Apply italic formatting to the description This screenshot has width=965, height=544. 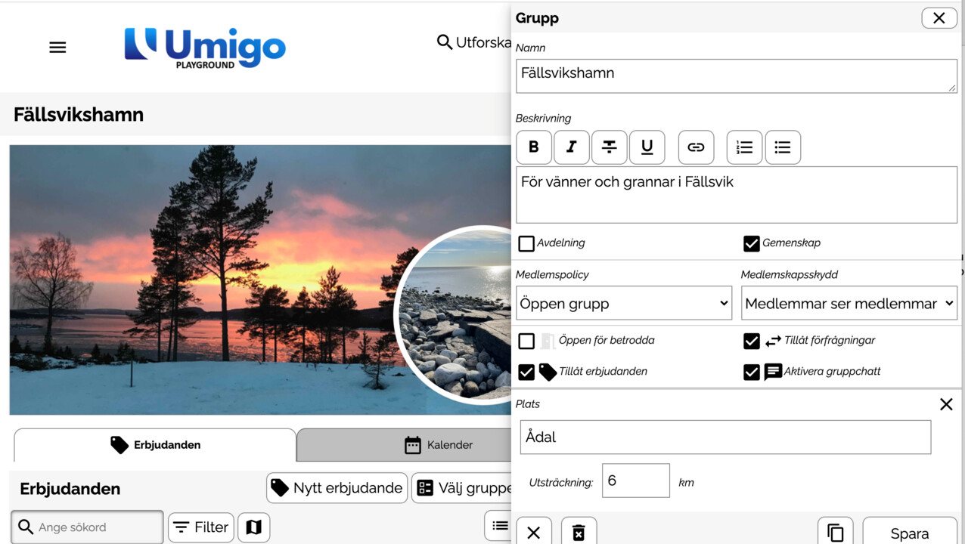(572, 147)
